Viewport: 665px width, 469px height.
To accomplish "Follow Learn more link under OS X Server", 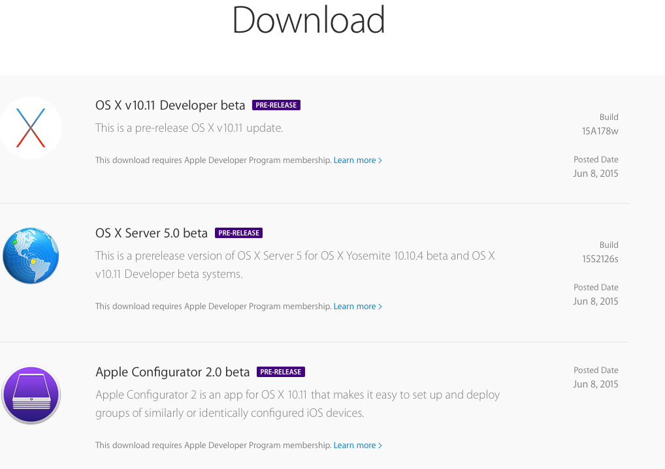I will coord(357,306).
